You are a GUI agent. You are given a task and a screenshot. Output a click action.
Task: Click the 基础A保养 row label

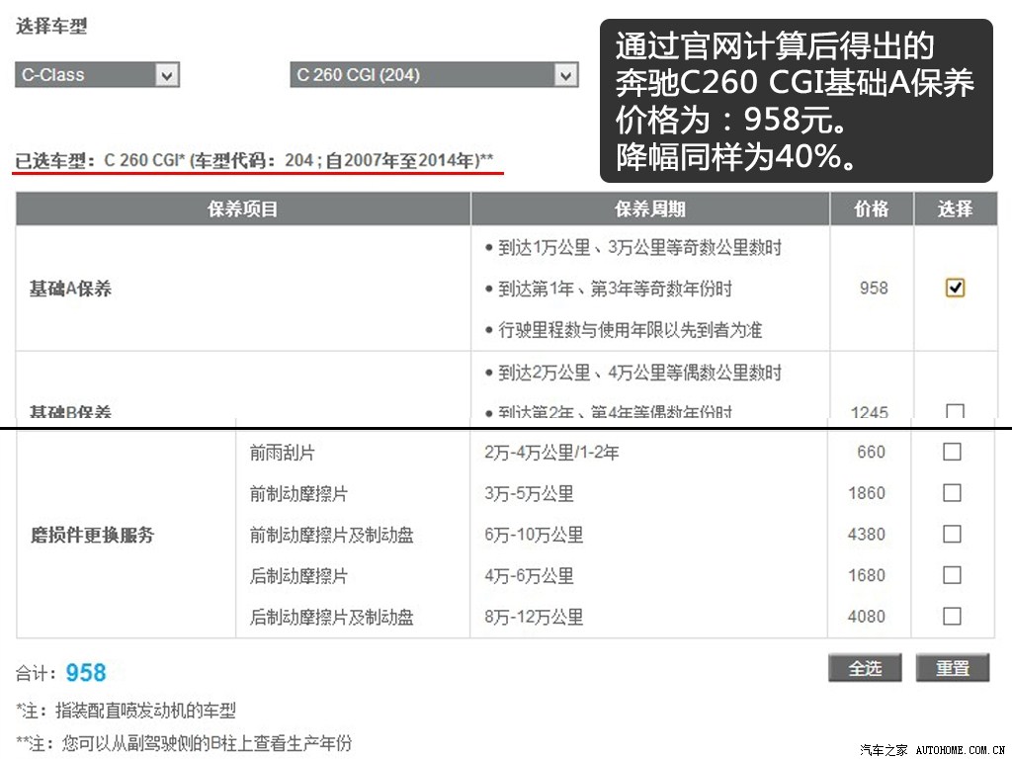70,289
